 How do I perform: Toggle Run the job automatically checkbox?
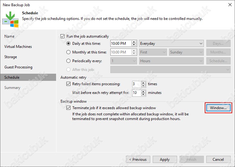pos(63,36)
